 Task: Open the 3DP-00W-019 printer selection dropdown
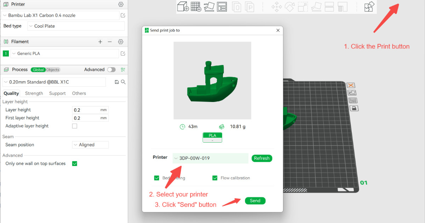(210, 158)
